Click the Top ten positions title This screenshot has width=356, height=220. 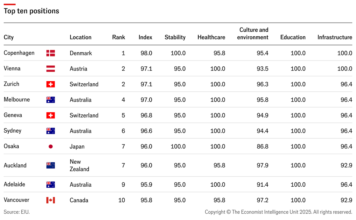pos(31,11)
